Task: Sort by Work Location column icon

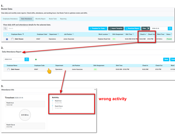Action: [109, 34]
